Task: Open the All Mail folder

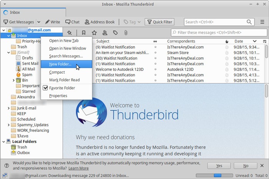Action: click(28, 69)
